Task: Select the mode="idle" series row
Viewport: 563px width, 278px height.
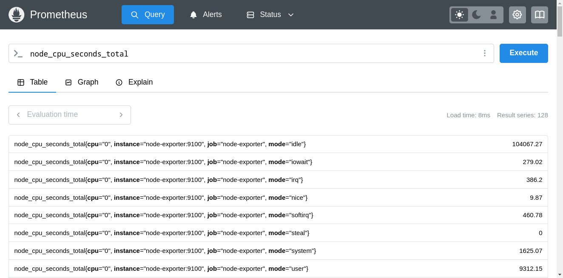Action: coord(278,144)
